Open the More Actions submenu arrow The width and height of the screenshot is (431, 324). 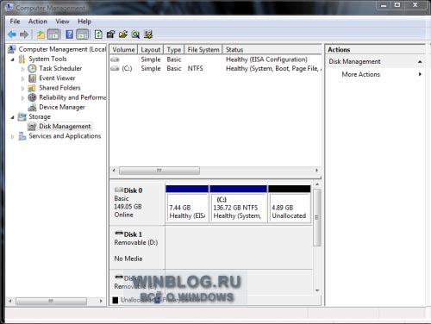(420, 74)
